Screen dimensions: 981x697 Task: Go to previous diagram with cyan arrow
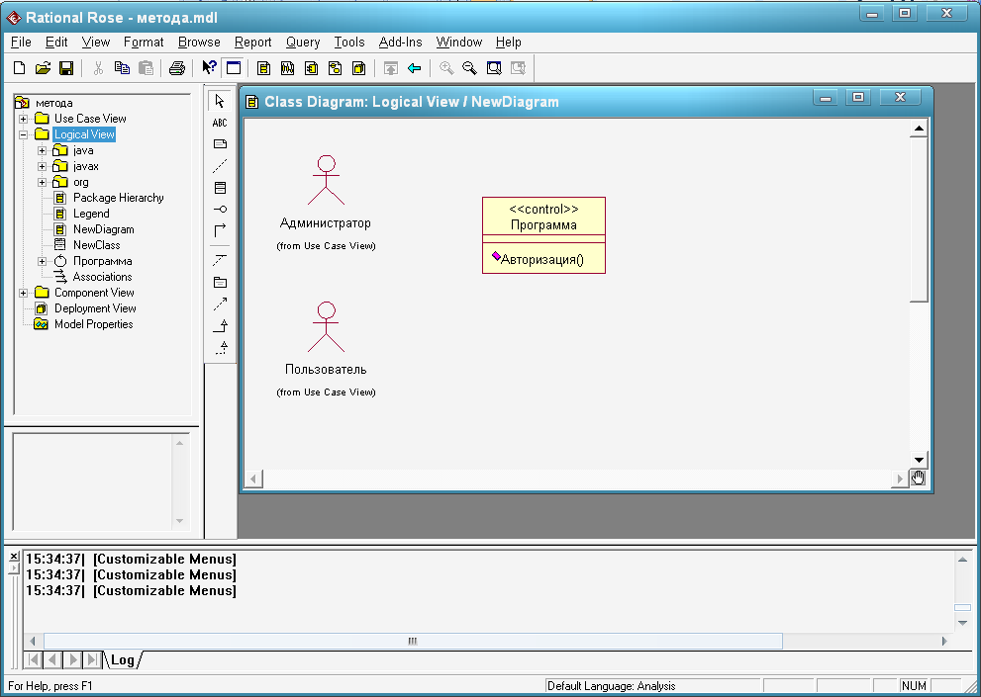coord(414,68)
